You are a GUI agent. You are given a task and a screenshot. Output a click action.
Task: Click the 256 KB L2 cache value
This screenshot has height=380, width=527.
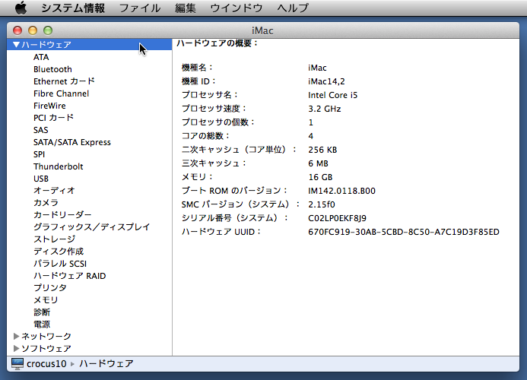pyautogui.click(x=322, y=150)
